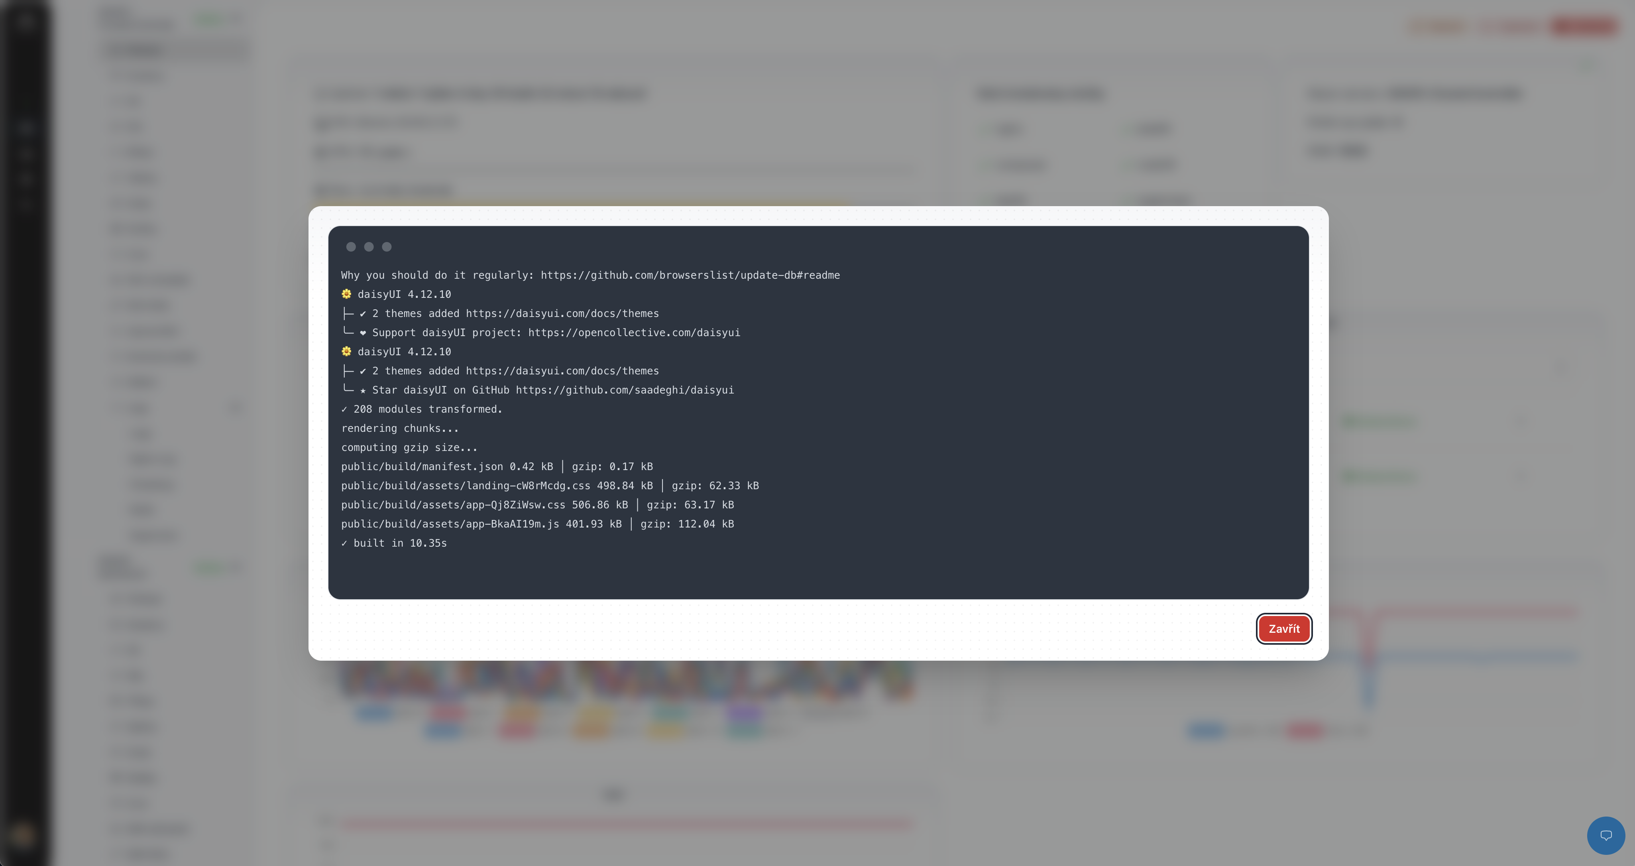Screen dimensions: 1635x866
Task: Click the blurred red button in the top-right header
Action: pos(1584,26)
